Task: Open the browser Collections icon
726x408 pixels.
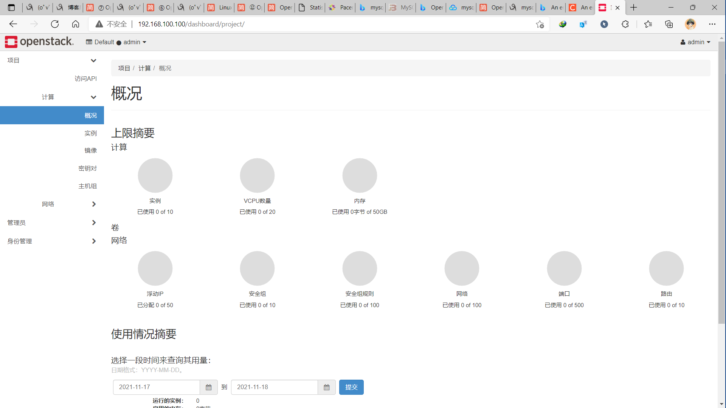Action: (x=669, y=24)
